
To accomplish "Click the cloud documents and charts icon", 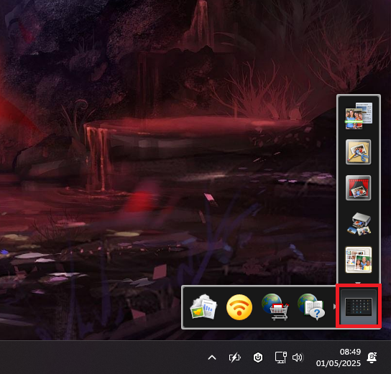I will (203, 307).
